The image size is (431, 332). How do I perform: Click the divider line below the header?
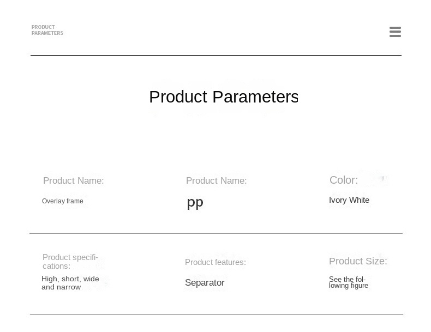pos(216,55)
